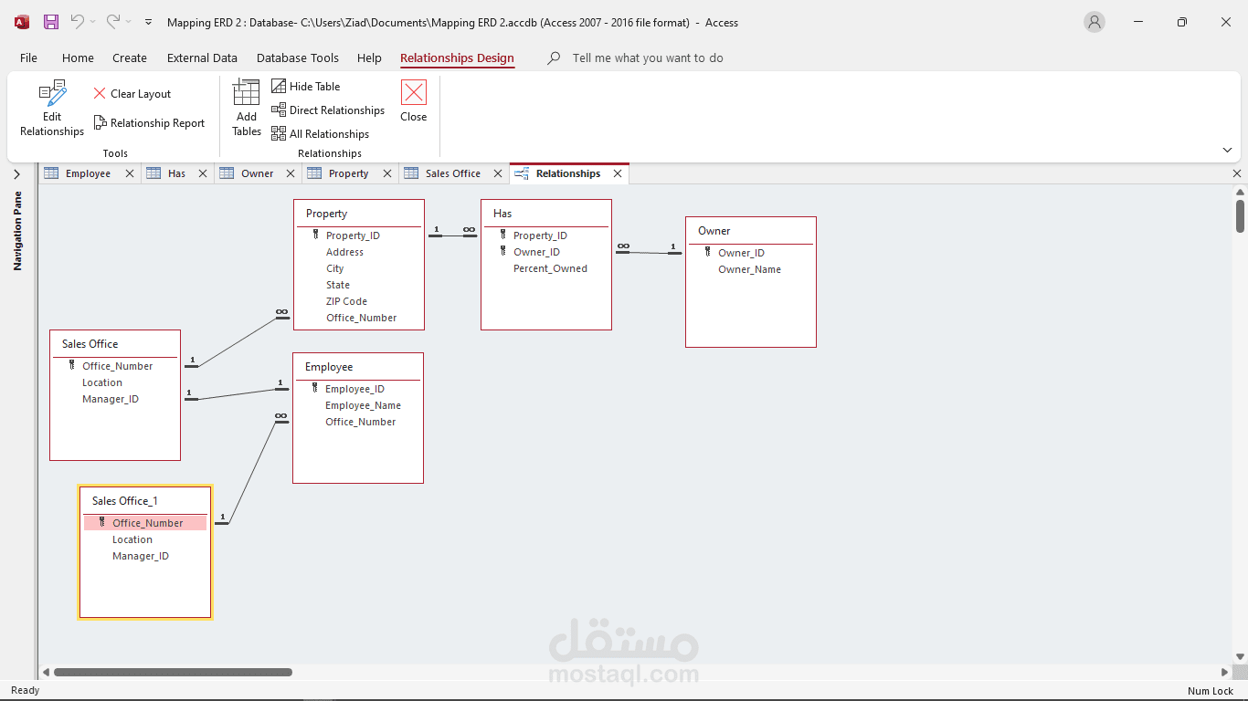Viewport: 1248px width, 701px height.
Task: Click the horizontal scrollbar left arrow
Action: pyautogui.click(x=46, y=673)
